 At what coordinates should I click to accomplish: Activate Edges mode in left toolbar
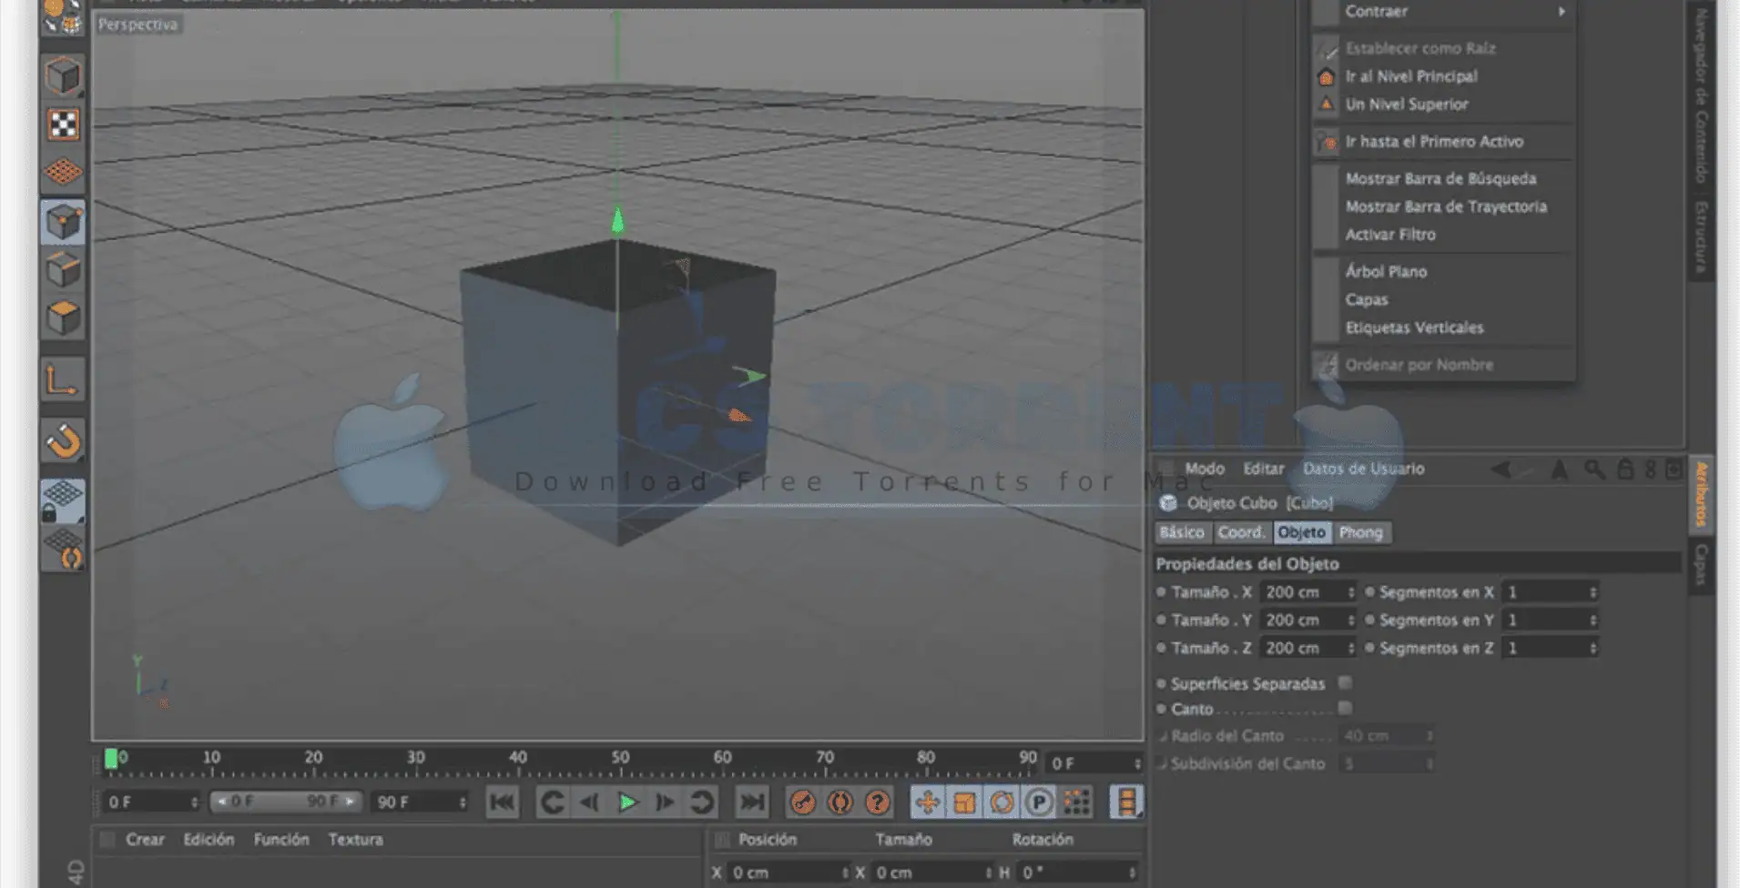point(63,270)
